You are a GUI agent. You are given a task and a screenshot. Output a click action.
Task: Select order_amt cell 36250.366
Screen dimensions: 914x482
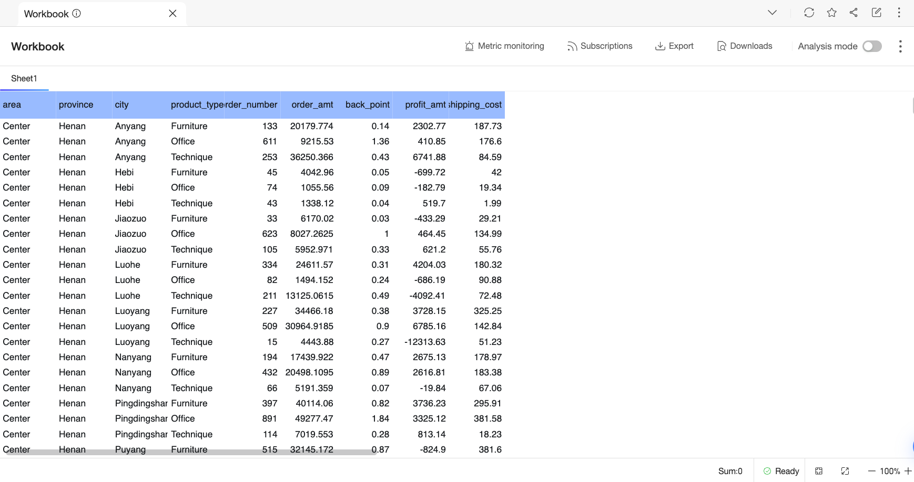click(x=309, y=157)
